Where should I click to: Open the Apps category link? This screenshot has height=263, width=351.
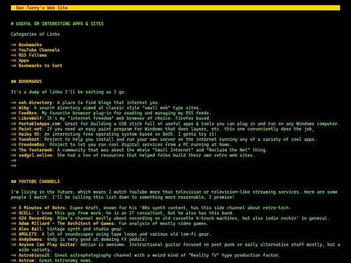tap(24, 60)
